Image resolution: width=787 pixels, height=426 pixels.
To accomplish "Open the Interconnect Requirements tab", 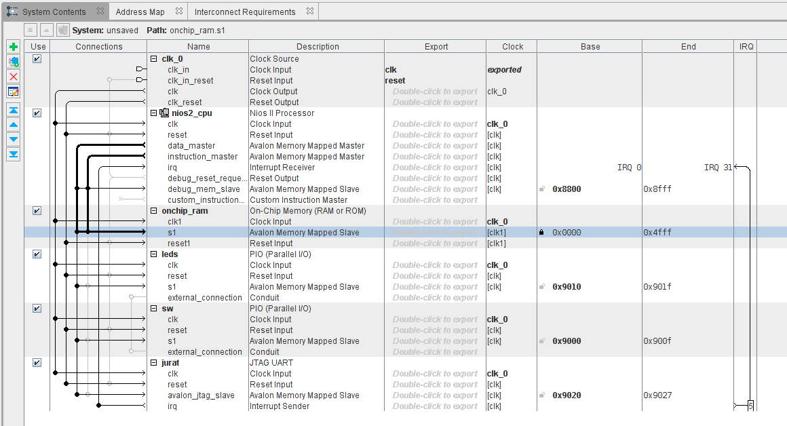I will pos(245,12).
